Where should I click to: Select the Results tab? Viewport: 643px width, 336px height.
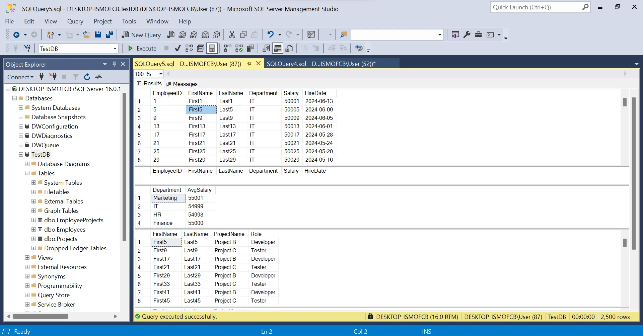149,84
